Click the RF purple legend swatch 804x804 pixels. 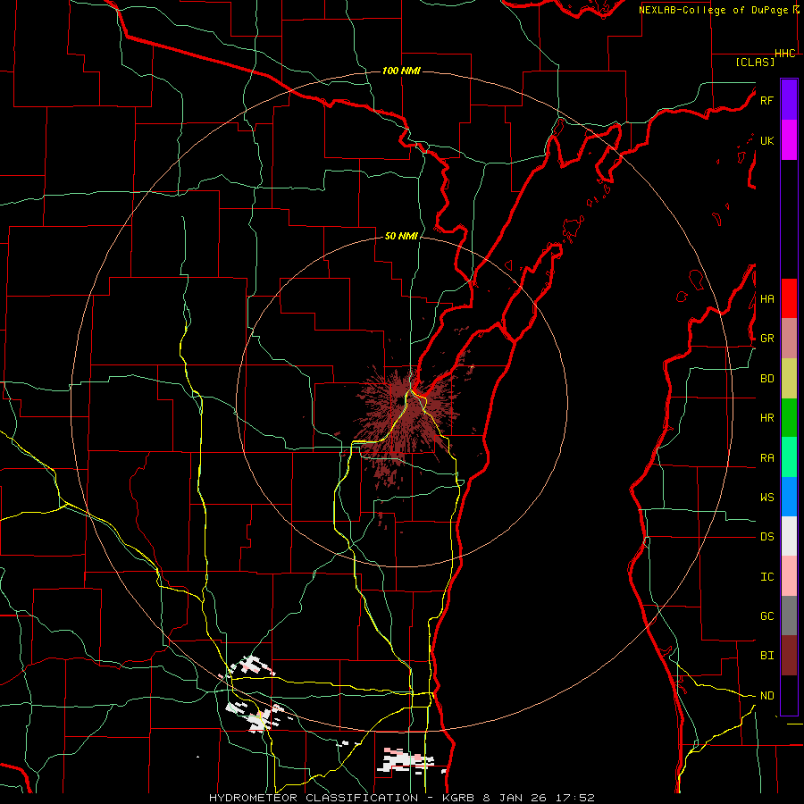pos(789,100)
